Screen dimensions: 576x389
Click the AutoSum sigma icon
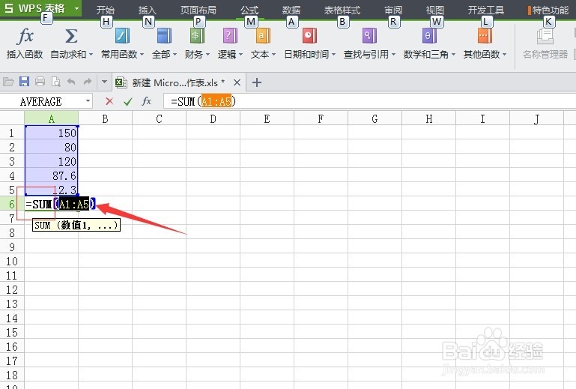(71, 36)
